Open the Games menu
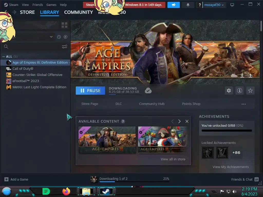The height and width of the screenshot is (197, 263). tap(51, 5)
